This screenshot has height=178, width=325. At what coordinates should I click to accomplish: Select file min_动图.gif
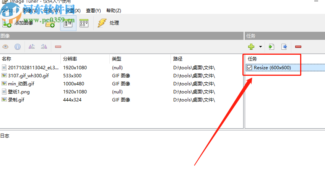21,84
